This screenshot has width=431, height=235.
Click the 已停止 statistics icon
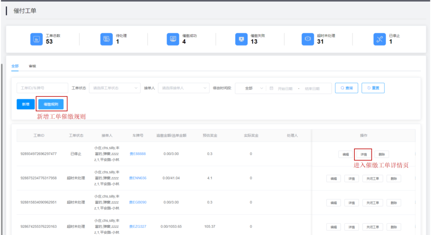pyautogui.click(x=379, y=39)
